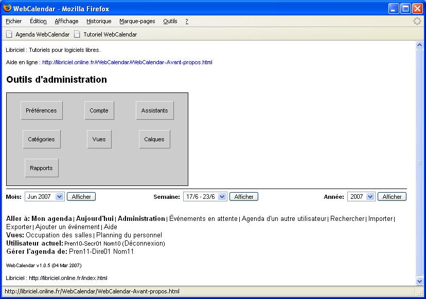The width and height of the screenshot is (426, 299).
Task: Open Occupation des salles view
Action: pyautogui.click(x=59, y=235)
